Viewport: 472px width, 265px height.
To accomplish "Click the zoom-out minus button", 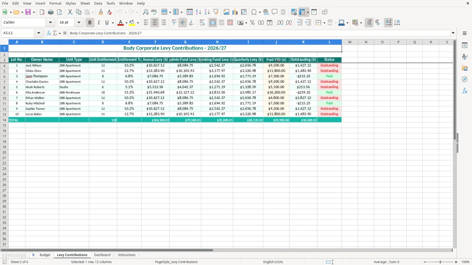I will tap(425, 262).
